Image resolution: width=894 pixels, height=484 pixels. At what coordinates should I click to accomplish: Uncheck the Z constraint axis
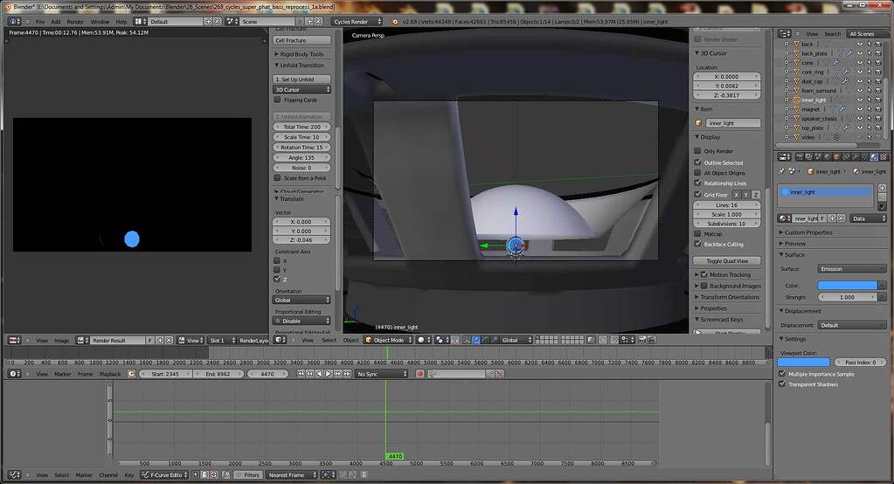point(277,280)
